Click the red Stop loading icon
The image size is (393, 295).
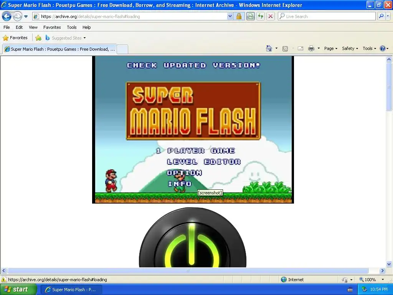[271, 17]
